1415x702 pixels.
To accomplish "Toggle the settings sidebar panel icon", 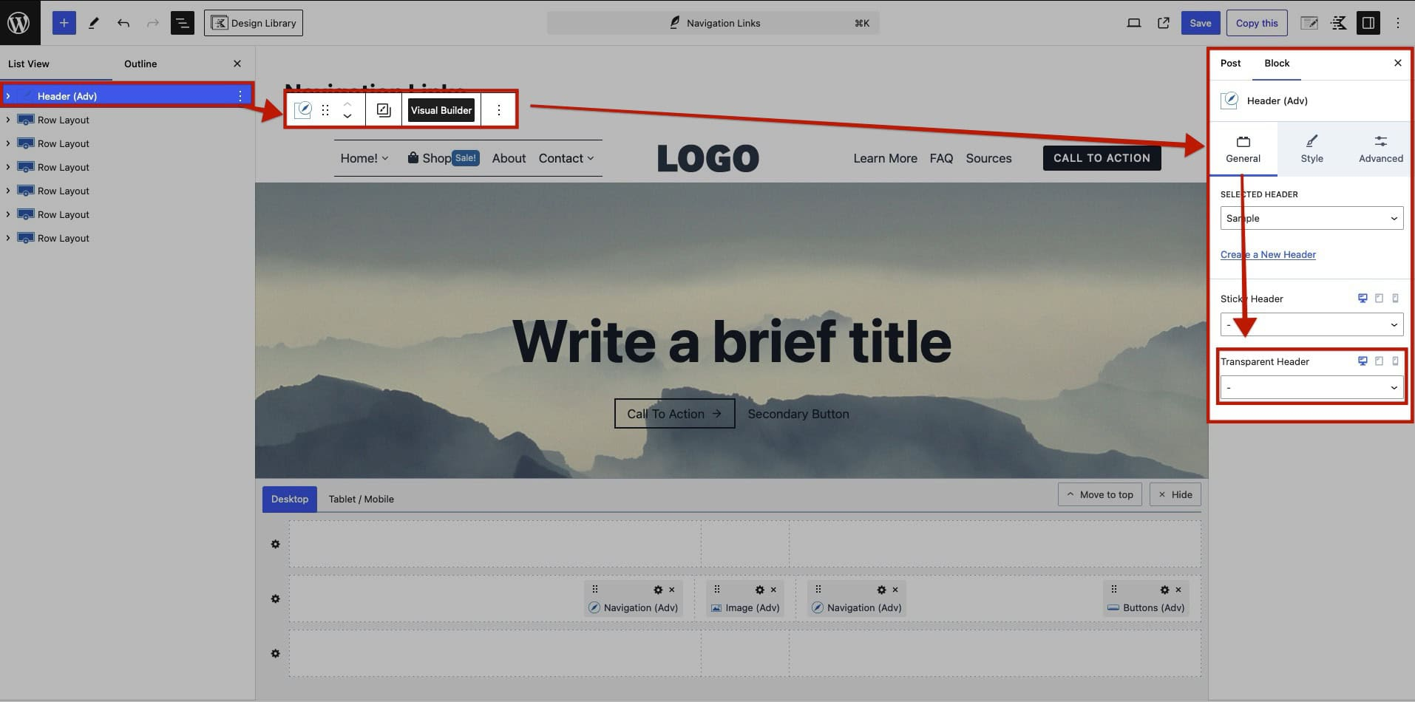I will point(1368,23).
